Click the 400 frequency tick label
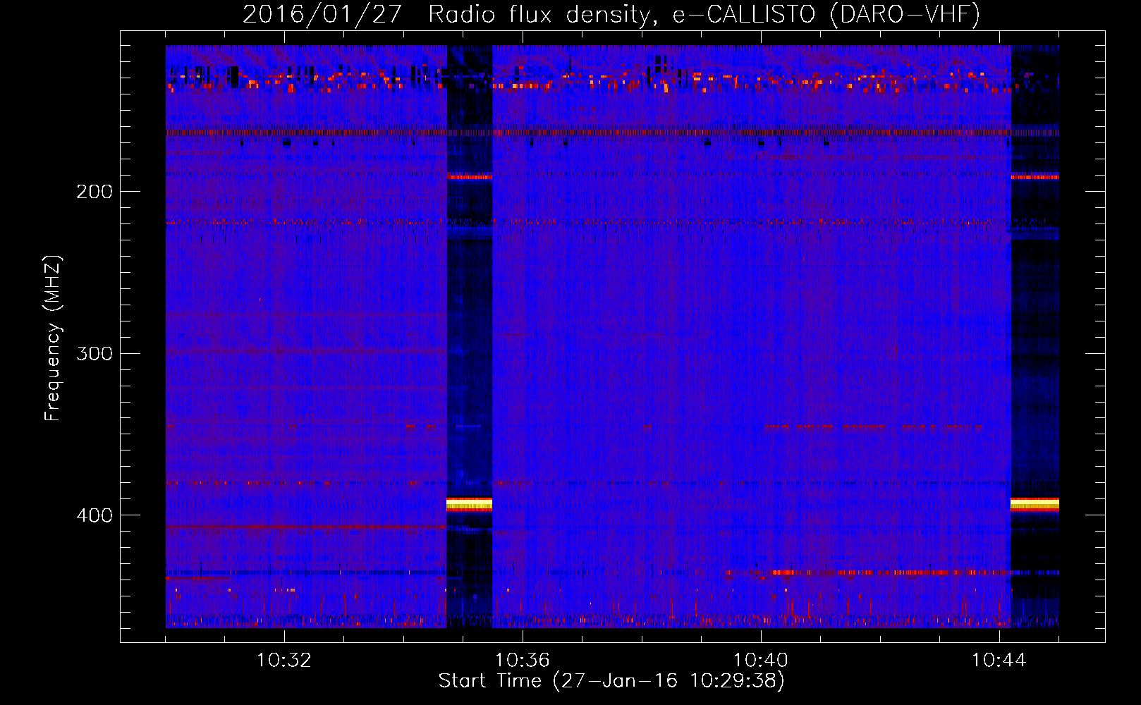Screen dimensions: 1141x705 tap(94, 515)
